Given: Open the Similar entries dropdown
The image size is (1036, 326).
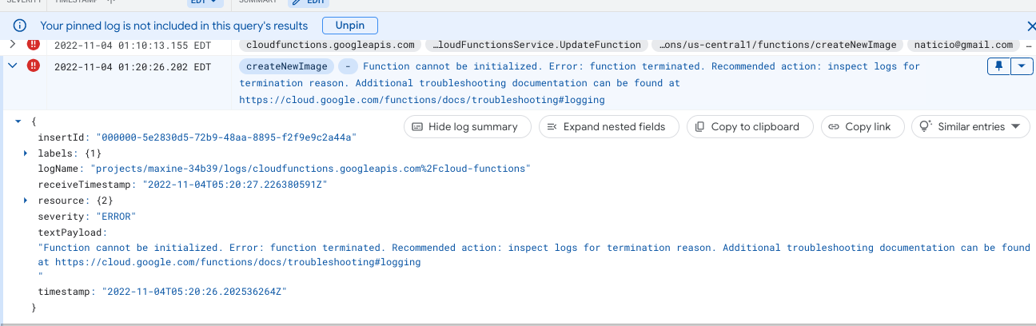Looking at the screenshot, I should (x=970, y=126).
